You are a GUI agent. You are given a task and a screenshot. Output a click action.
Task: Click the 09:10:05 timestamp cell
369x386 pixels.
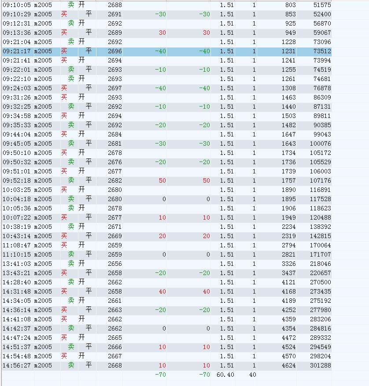point(17,5)
